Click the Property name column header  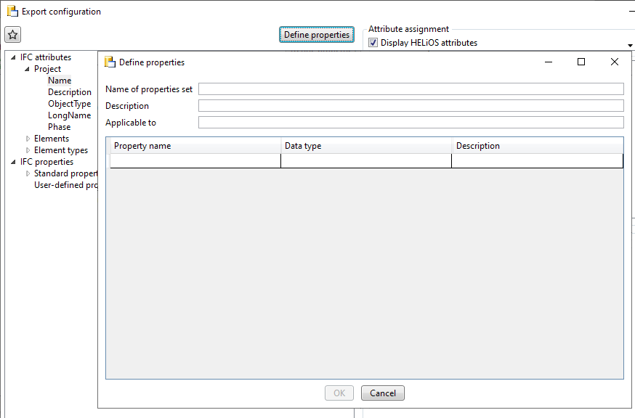point(195,146)
